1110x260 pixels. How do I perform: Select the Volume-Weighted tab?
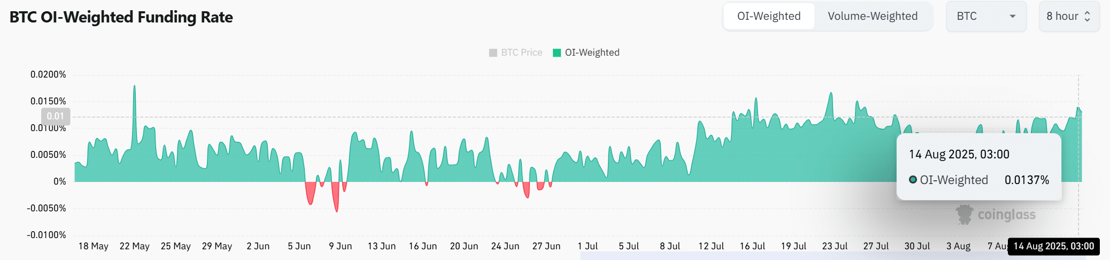872,16
